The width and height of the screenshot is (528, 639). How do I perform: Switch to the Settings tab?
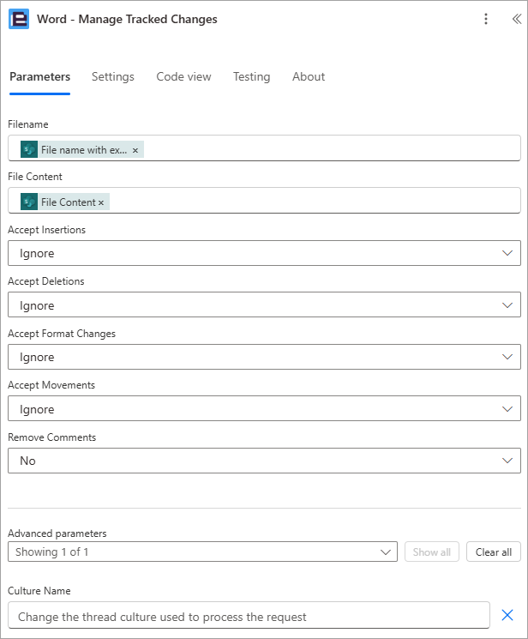pyautogui.click(x=113, y=76)
